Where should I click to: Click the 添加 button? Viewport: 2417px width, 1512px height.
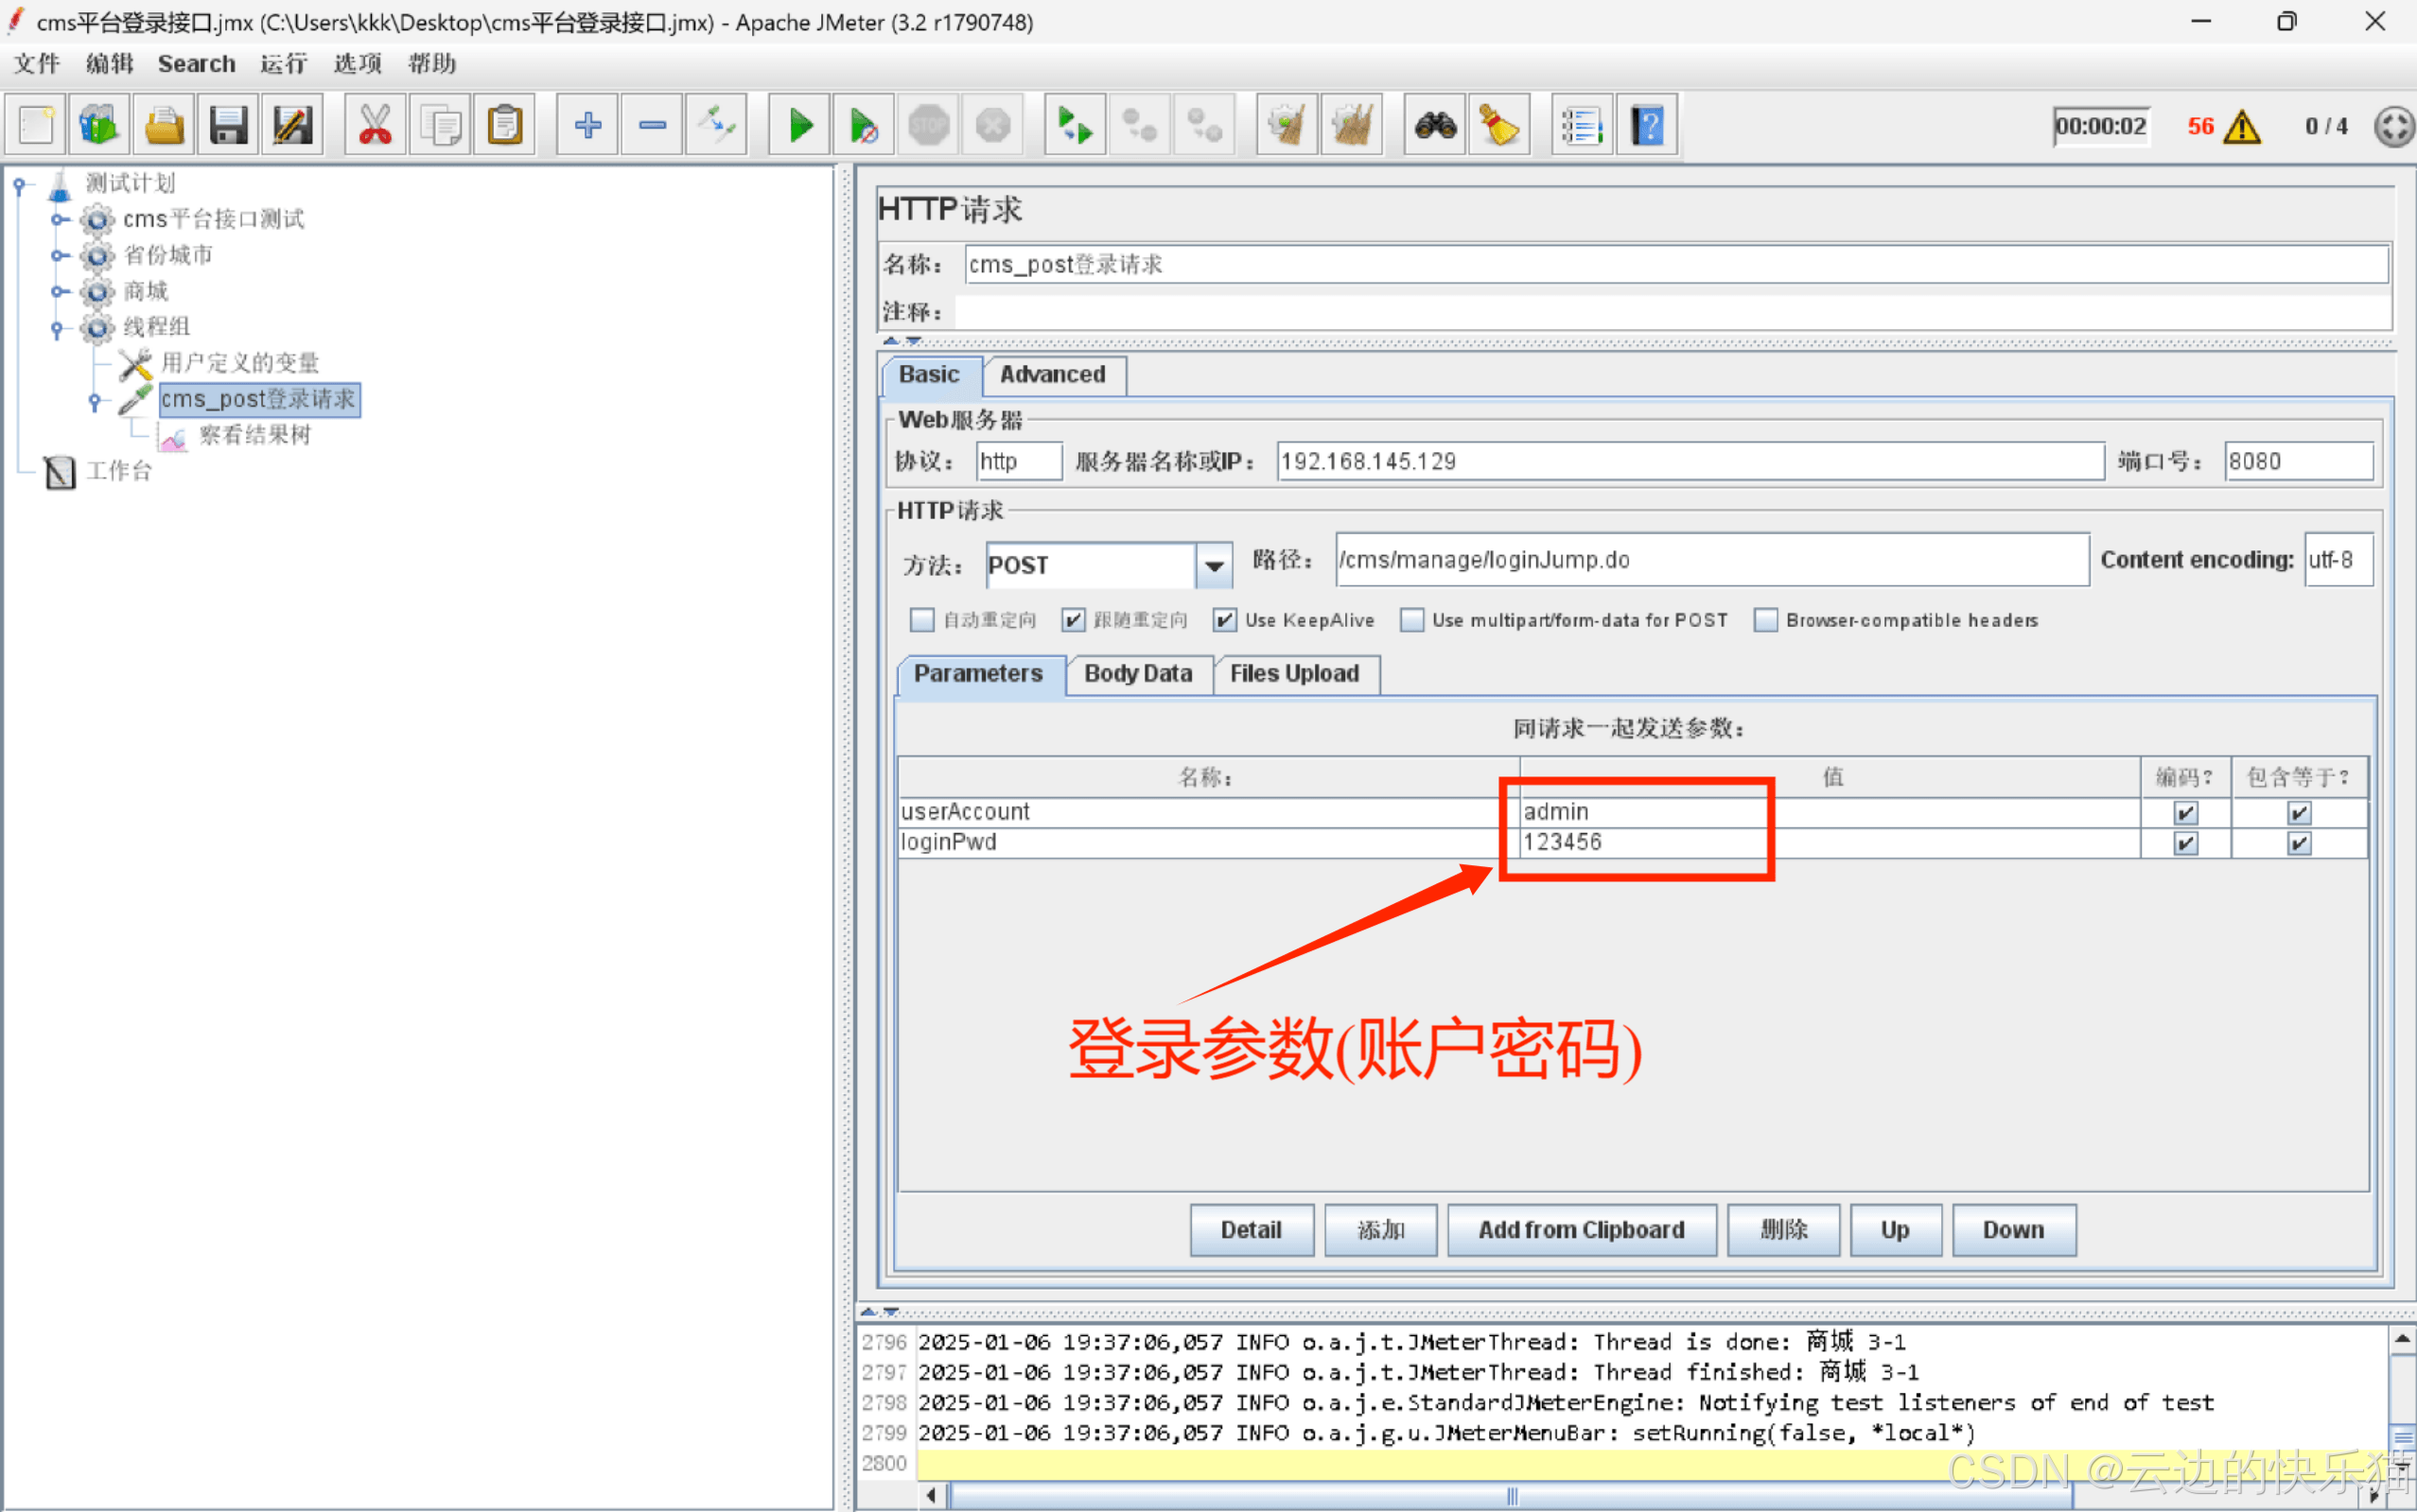[x=1380, y=1230]
